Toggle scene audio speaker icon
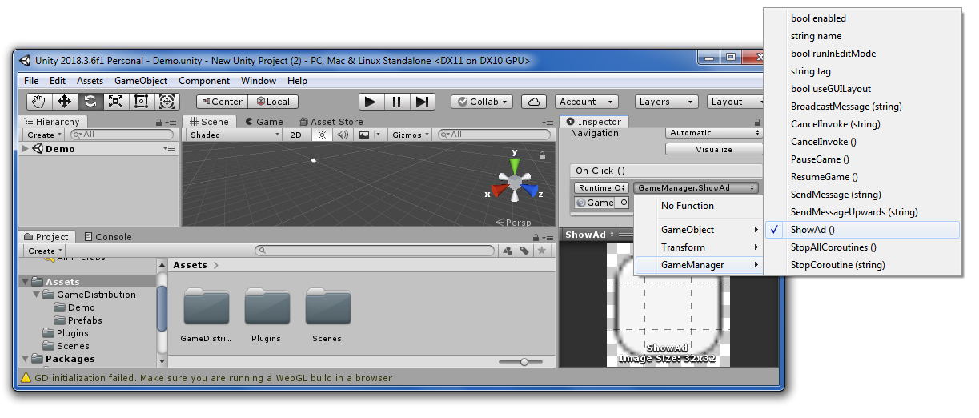The height and width of the screenshot is (418, 979). coord(343,135)
